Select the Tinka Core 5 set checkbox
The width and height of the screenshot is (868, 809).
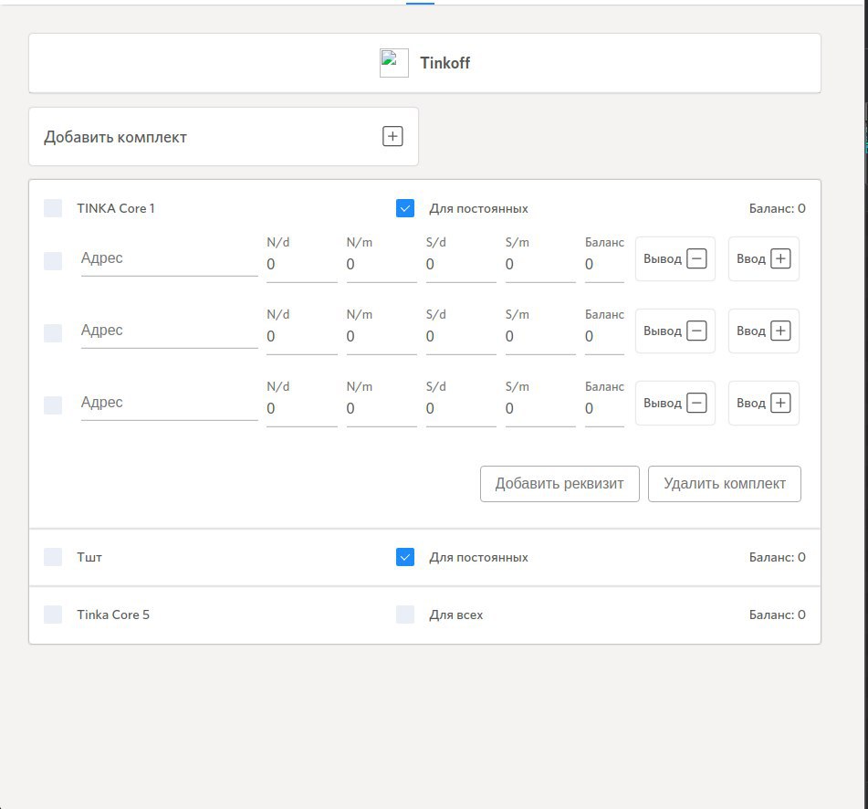pos(53,615)
